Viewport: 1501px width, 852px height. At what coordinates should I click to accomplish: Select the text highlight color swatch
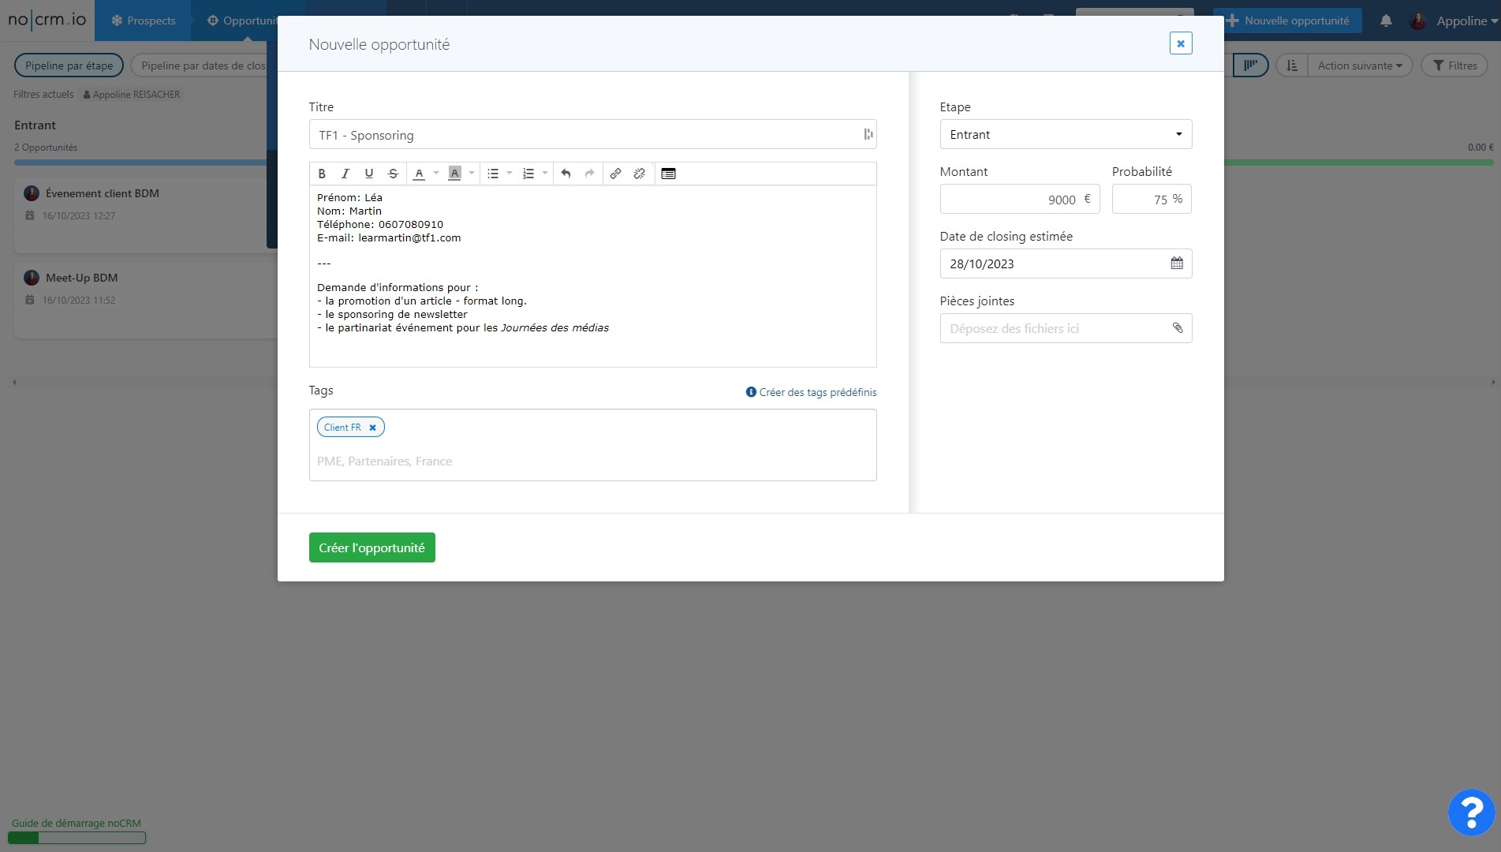[454, 174]
